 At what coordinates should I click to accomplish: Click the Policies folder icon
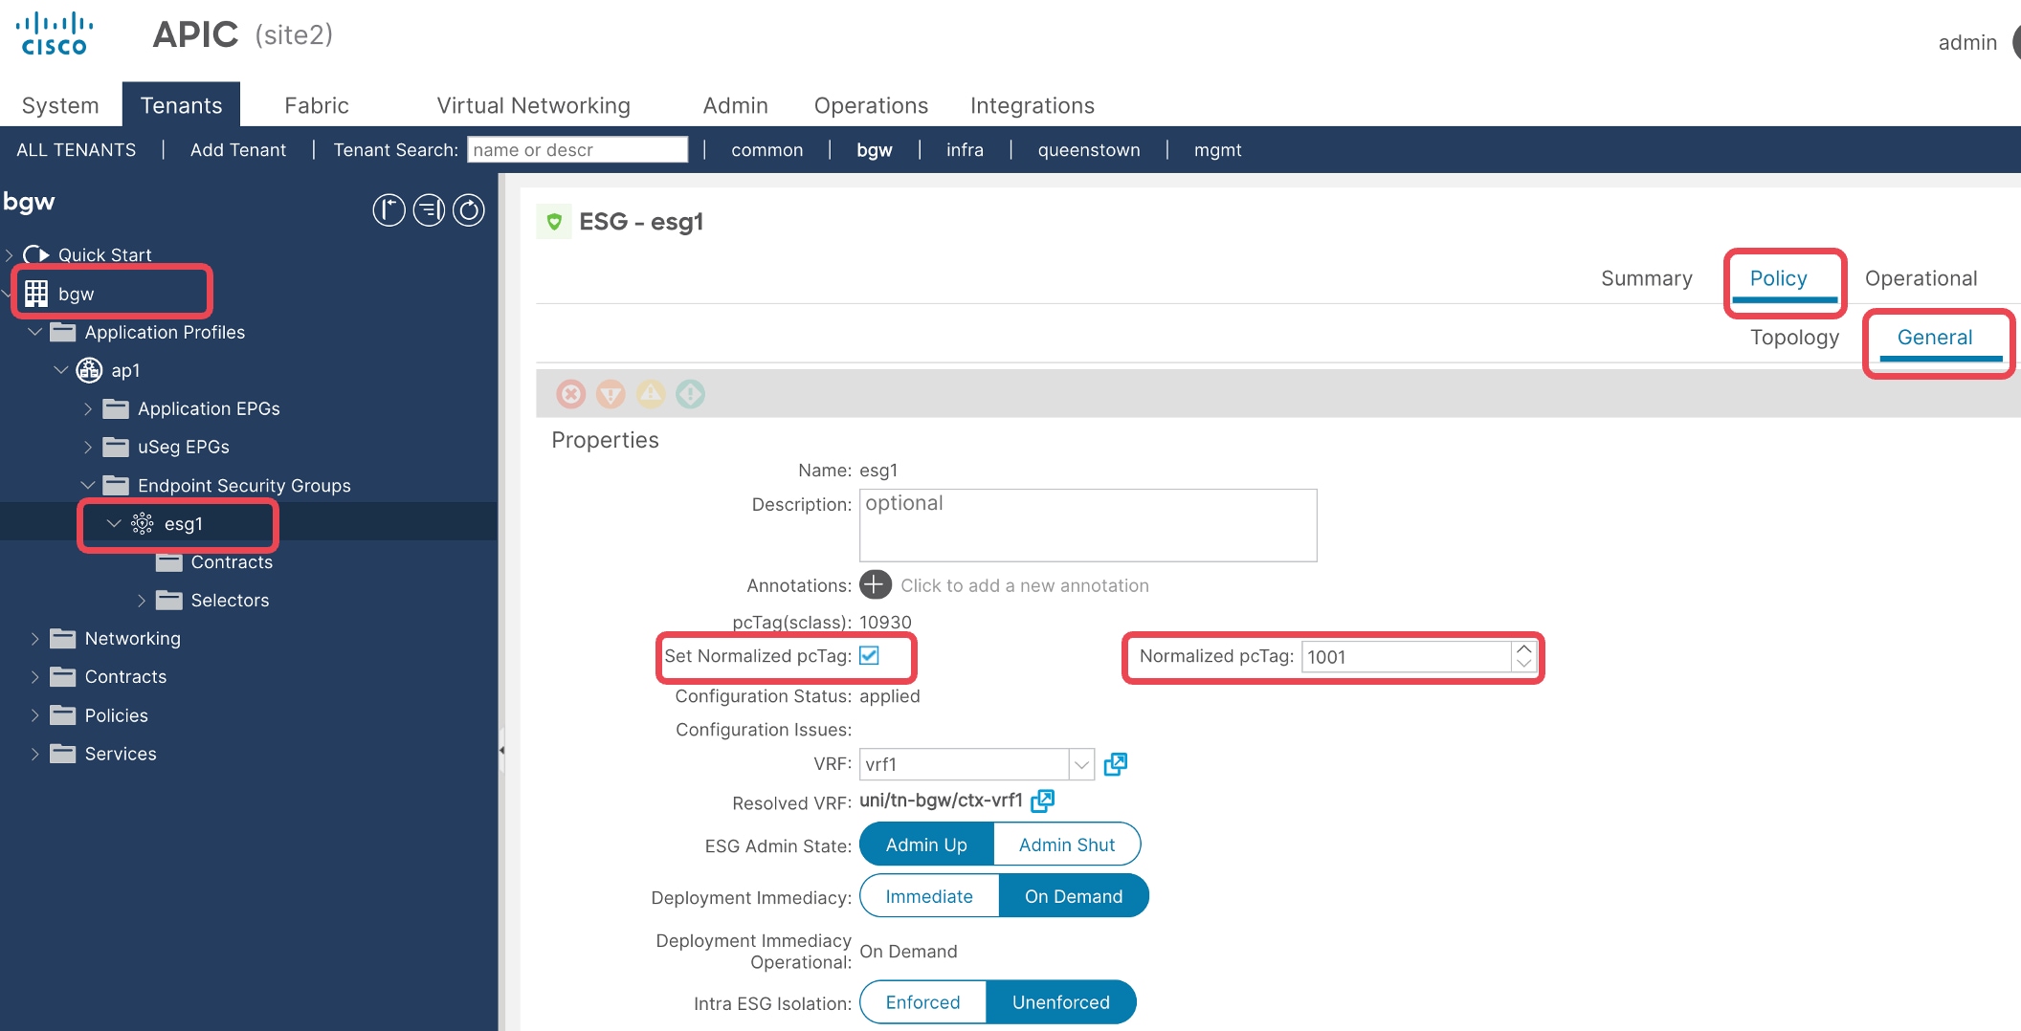point(63,715)
